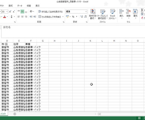Screen dimensions: 145x120
Task: Open the orientation dropdown arrow
Action: coord(33,11)
